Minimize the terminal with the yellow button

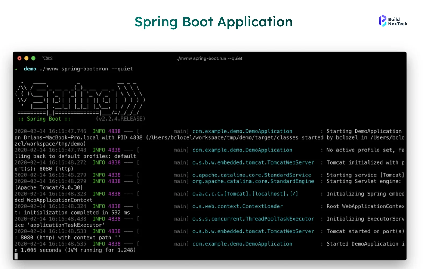click(x=26, y=58)
